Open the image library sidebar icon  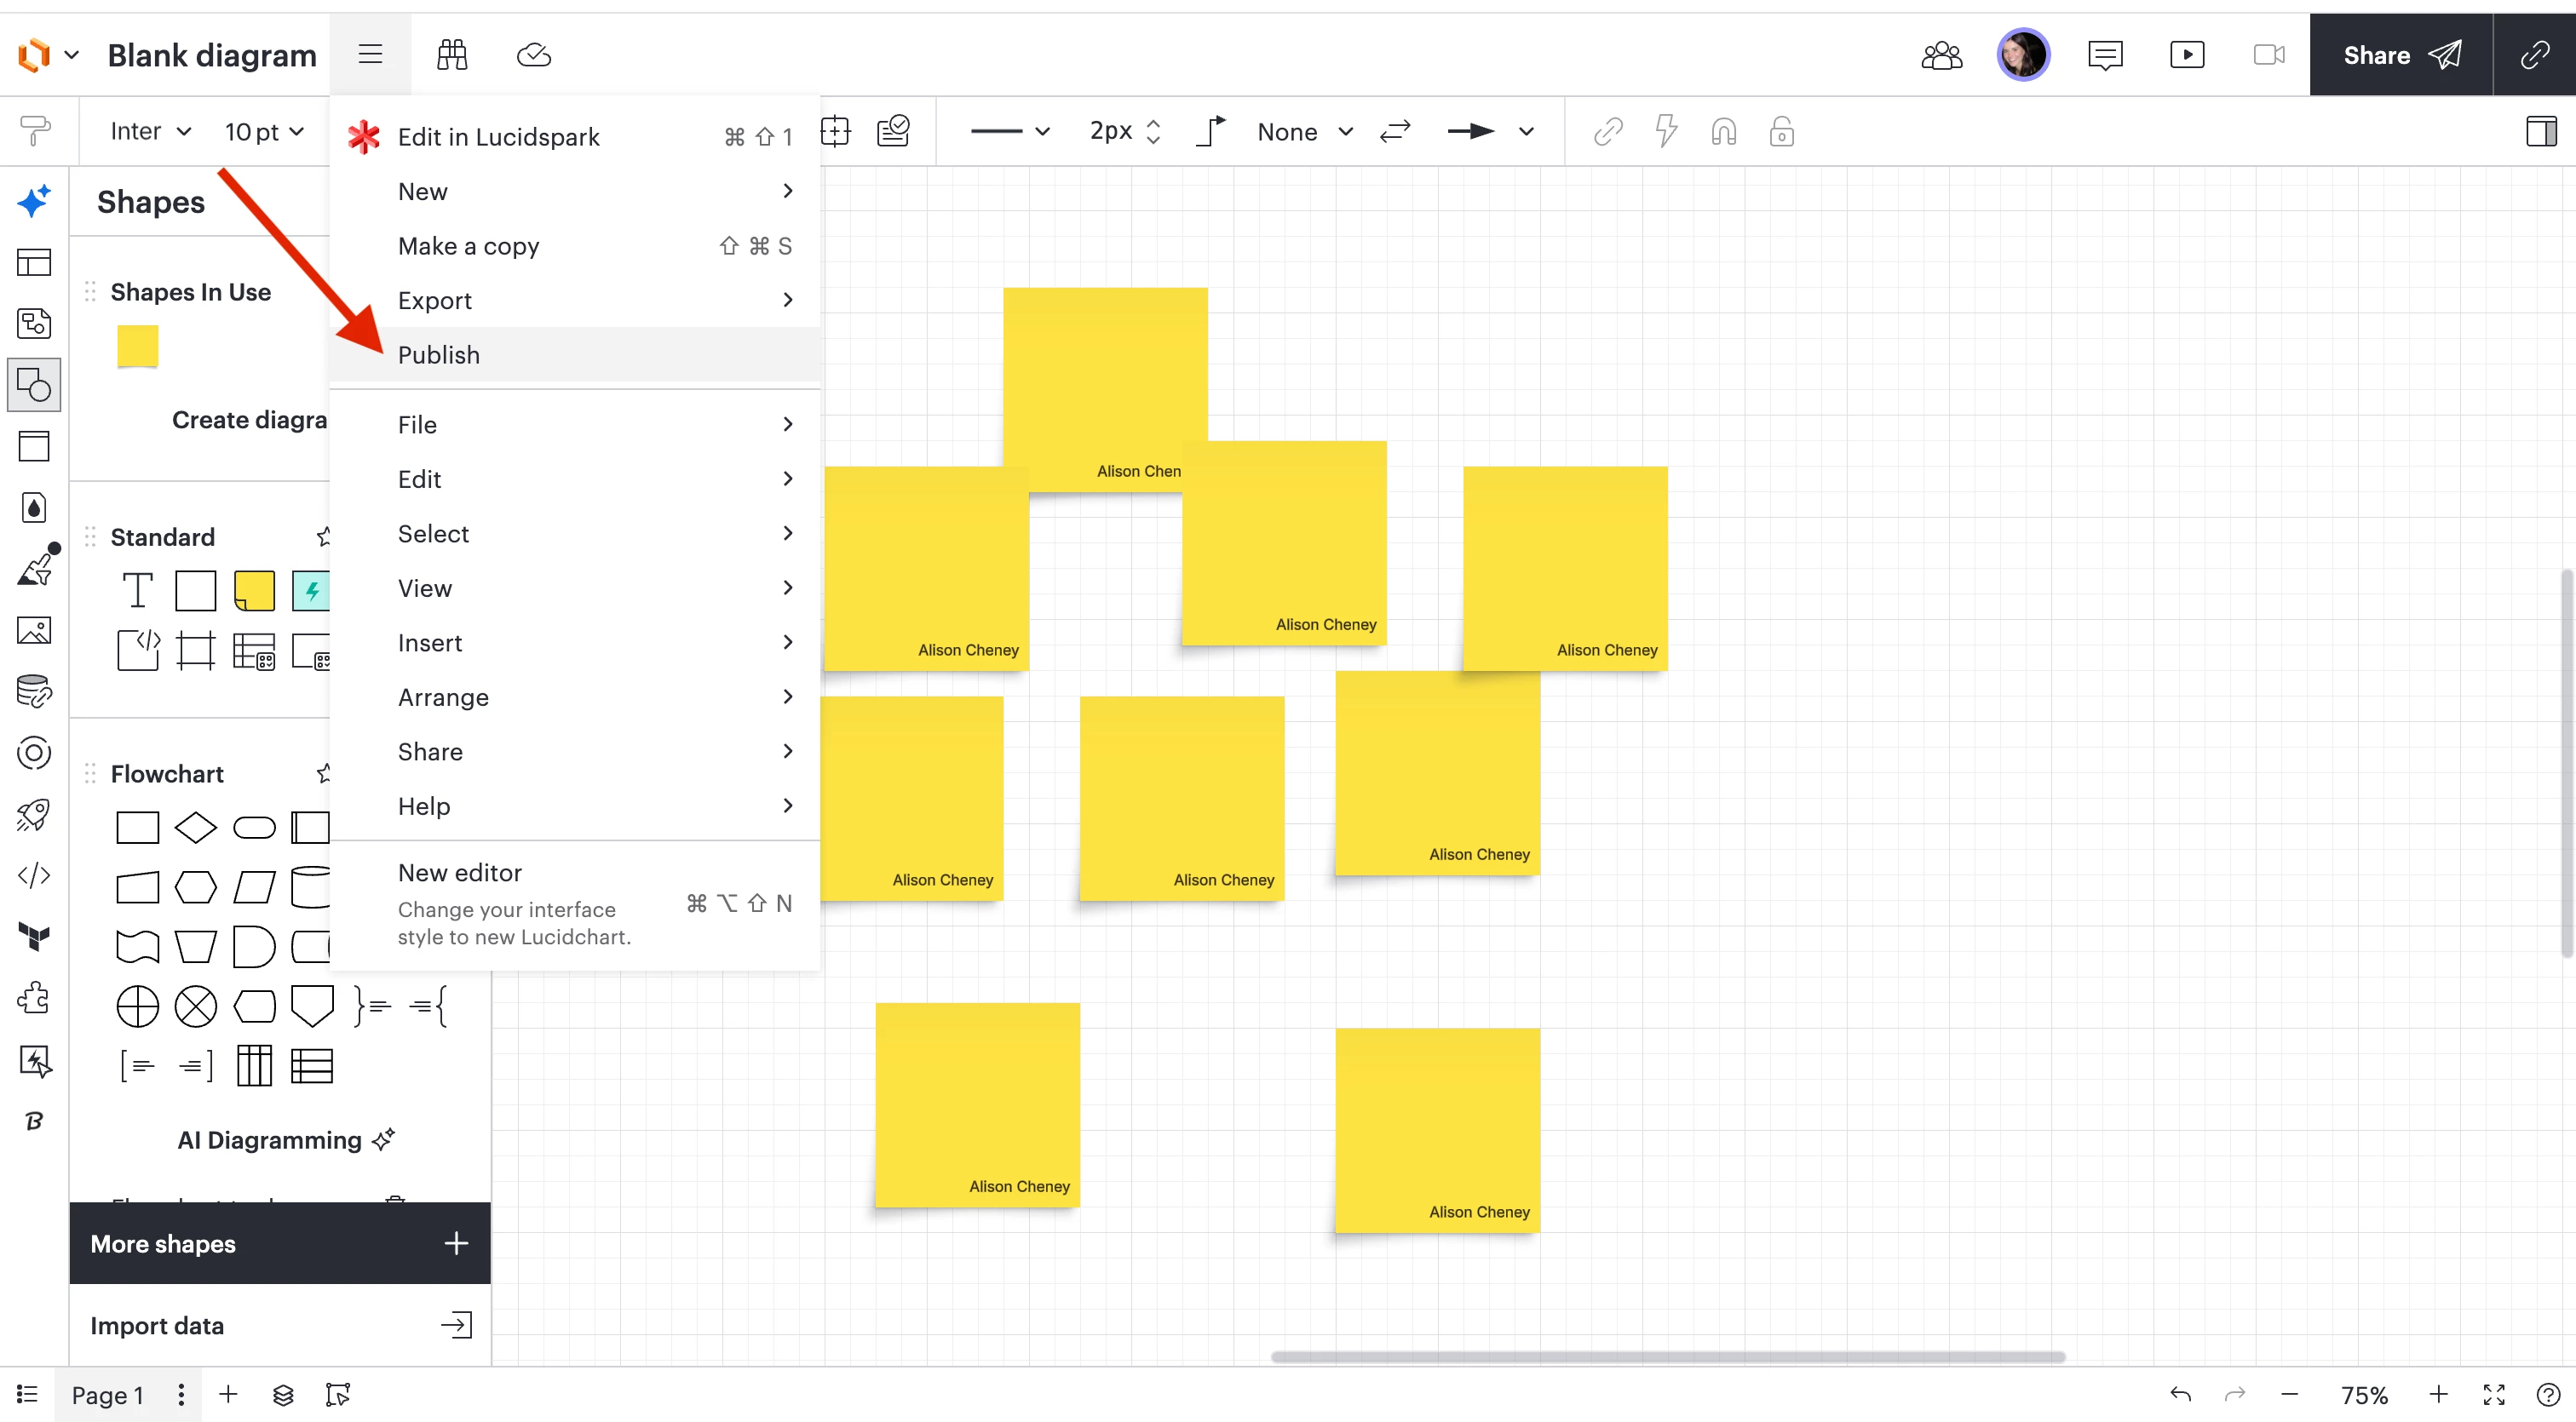coord(34,631)
